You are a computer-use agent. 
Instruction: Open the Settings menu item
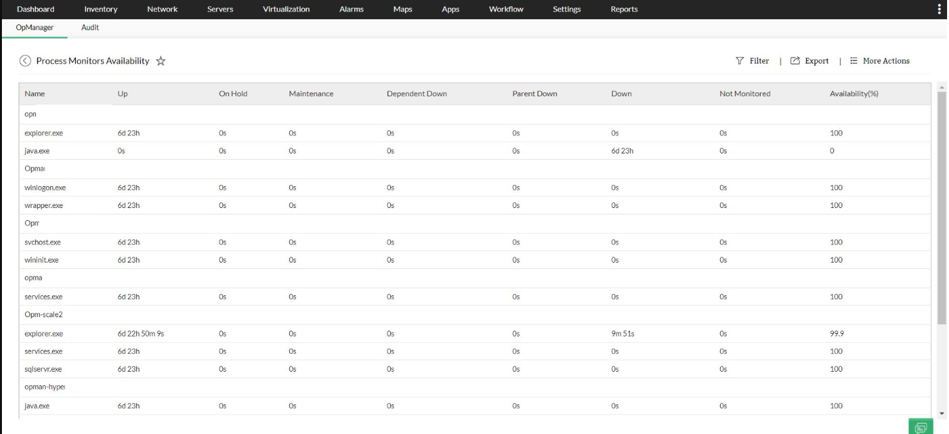coord(566,9)
